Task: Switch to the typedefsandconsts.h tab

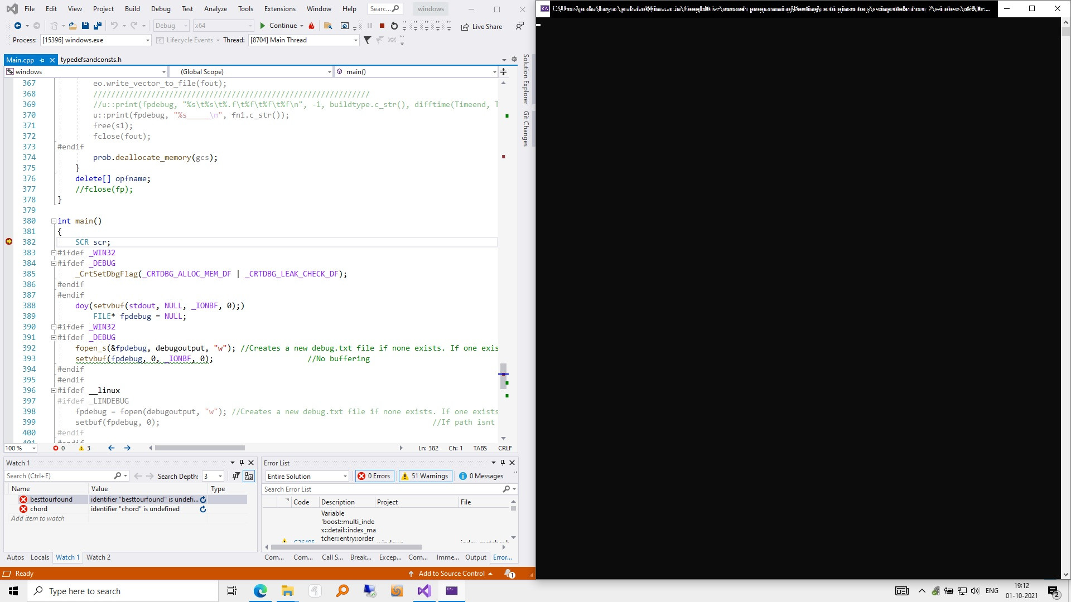Action: (91, 60)
